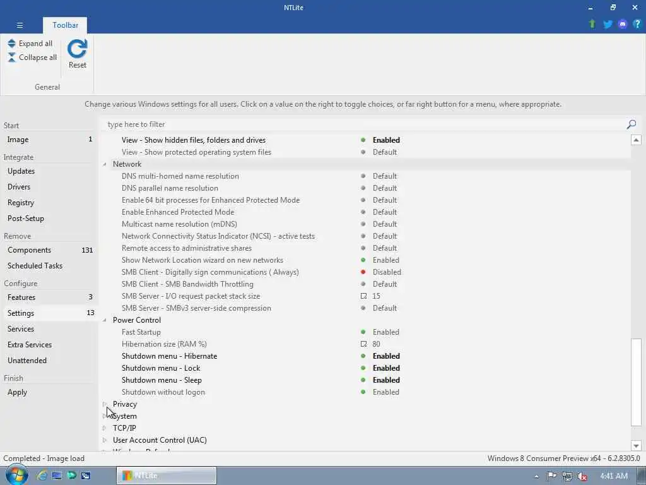Viewport: 646px width, 485px height.
Task: Click the green update arrow icon
Action: [592, 24]
